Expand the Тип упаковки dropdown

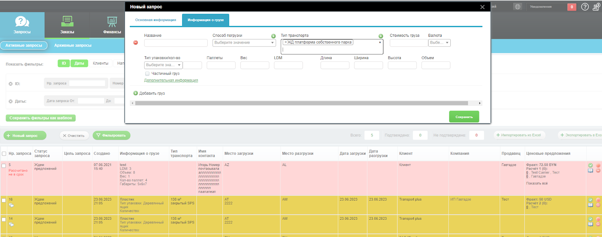[x=163, y=65]
